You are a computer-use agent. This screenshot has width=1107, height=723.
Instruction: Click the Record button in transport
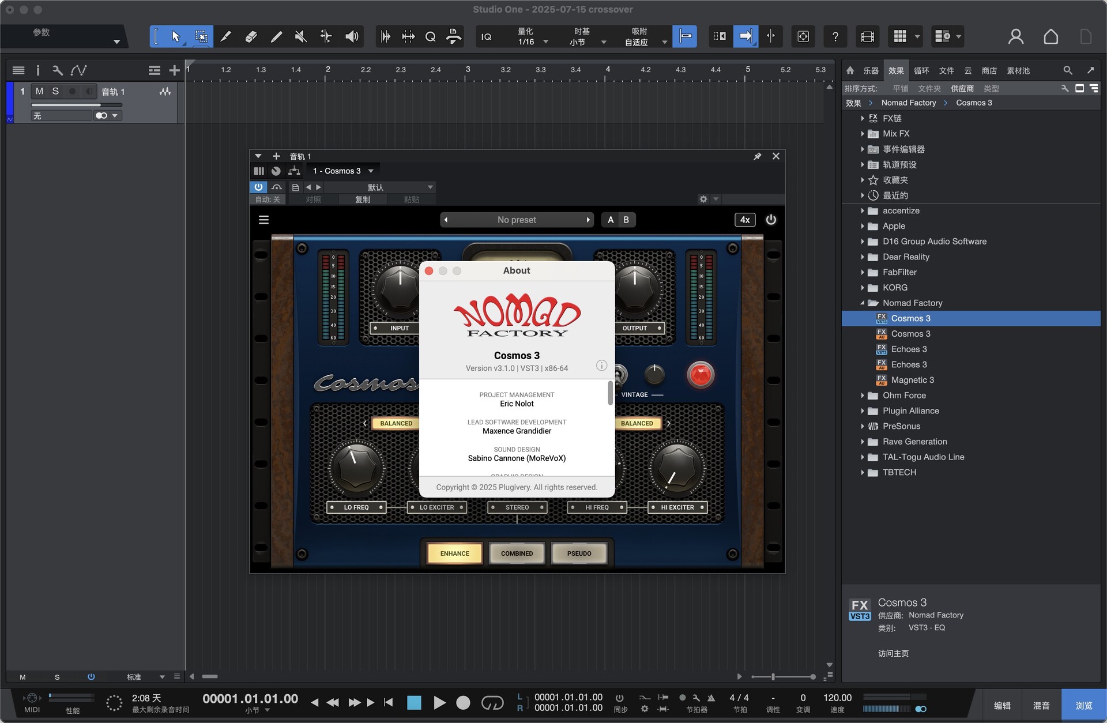click(x=463, y=702)
